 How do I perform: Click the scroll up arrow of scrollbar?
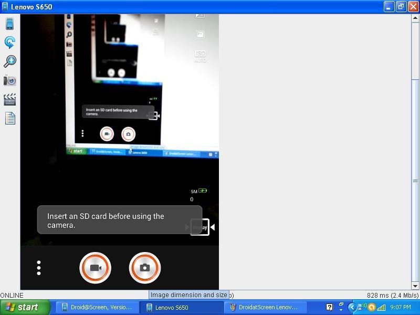click(x=415, y=18)
